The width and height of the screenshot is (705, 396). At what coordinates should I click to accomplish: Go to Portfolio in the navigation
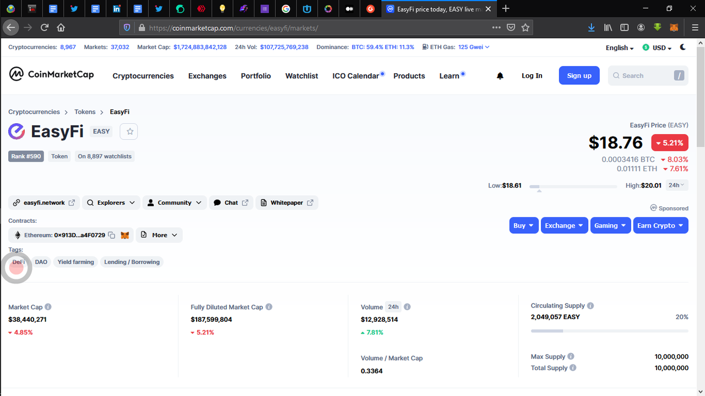tap(256, 76)
